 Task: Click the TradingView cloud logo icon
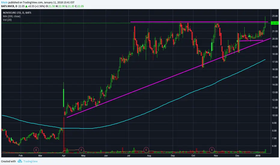click(x=20, y=161)
